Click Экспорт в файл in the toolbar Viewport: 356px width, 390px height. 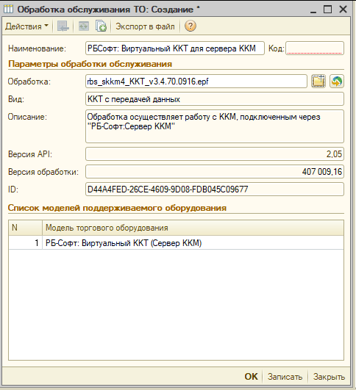click(145, 26)
